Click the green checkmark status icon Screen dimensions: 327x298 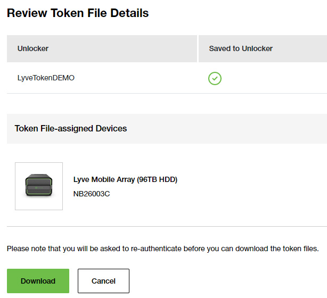point(215,78)
